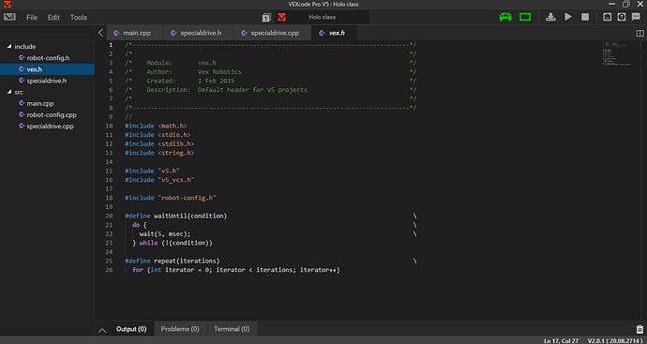Viewport: 647px width, 344px height.
Task: Collapse the src folder
Action: [9, 92]
